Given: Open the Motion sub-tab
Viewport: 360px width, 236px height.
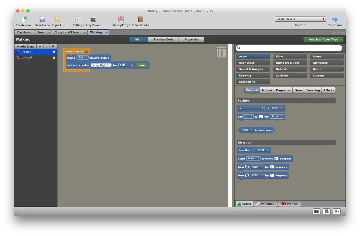Looking at the screenshot, I should click(x=267, y=90).
